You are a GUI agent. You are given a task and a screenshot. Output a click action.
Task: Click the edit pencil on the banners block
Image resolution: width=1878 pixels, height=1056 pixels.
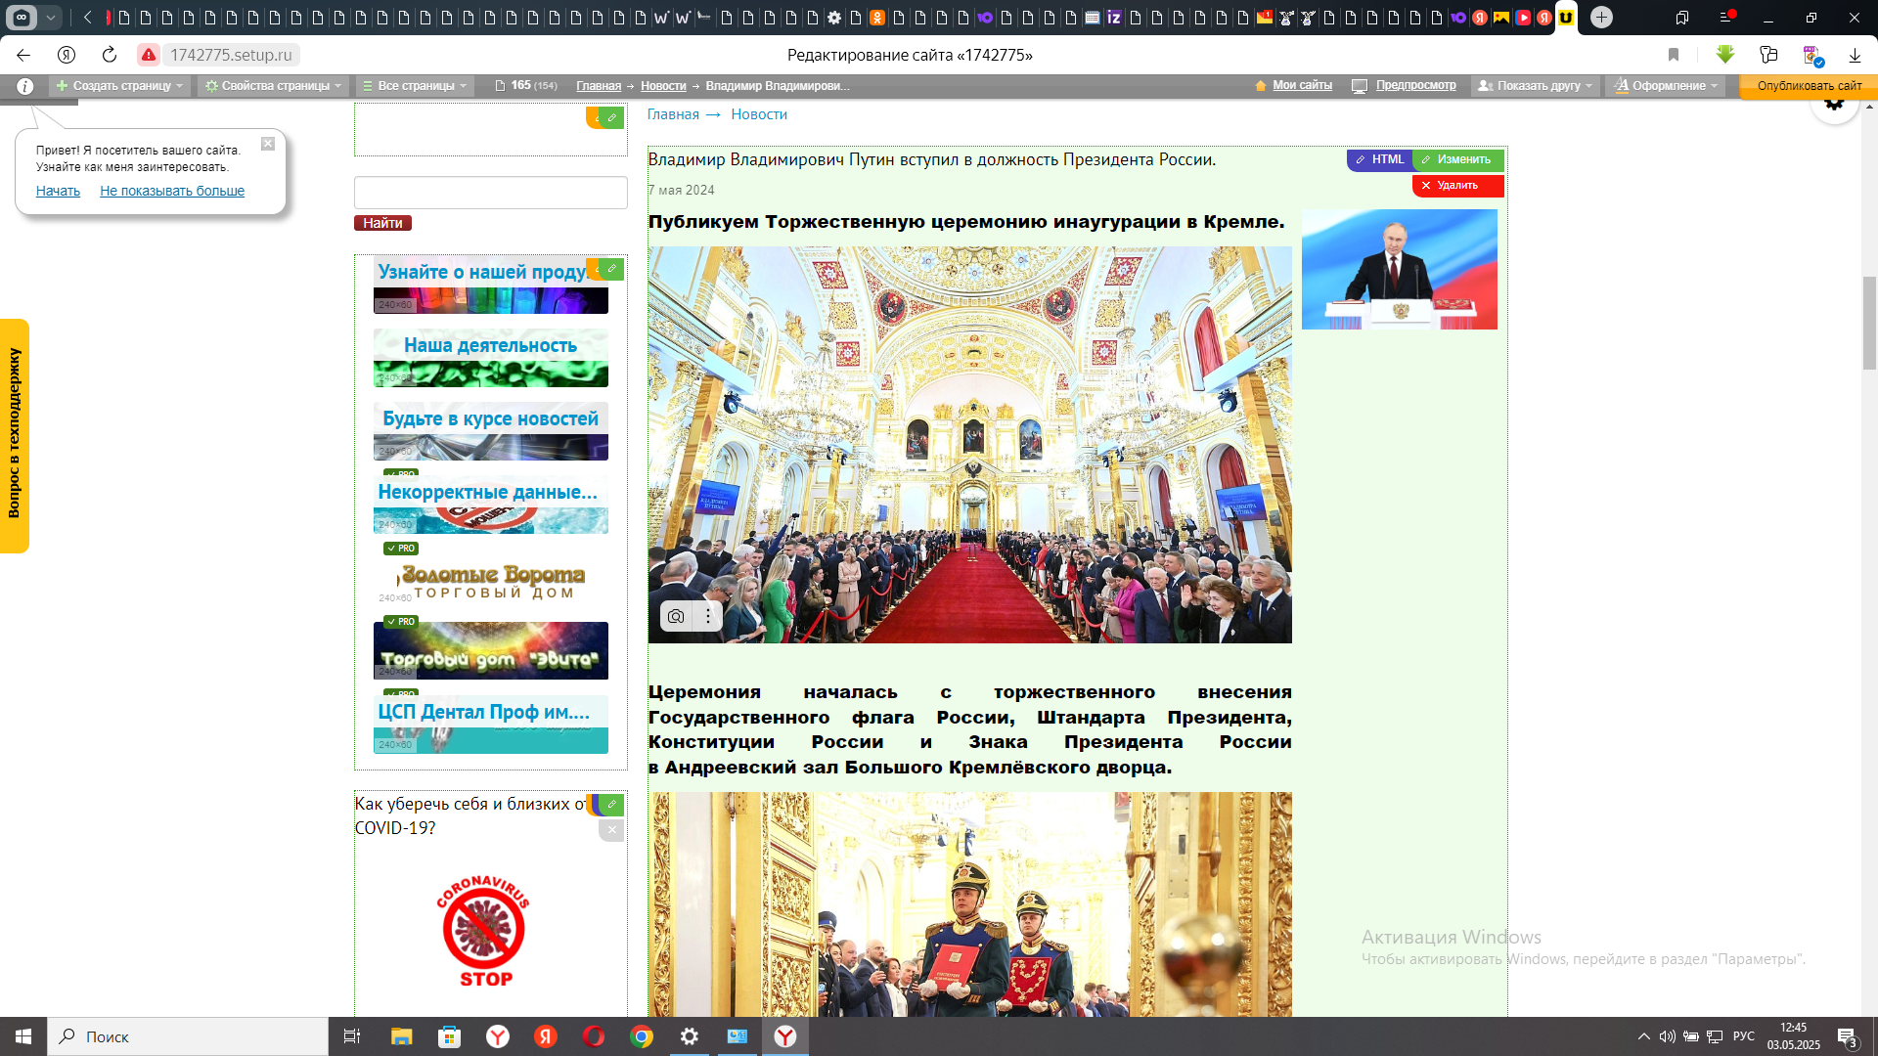pos(611,268)
